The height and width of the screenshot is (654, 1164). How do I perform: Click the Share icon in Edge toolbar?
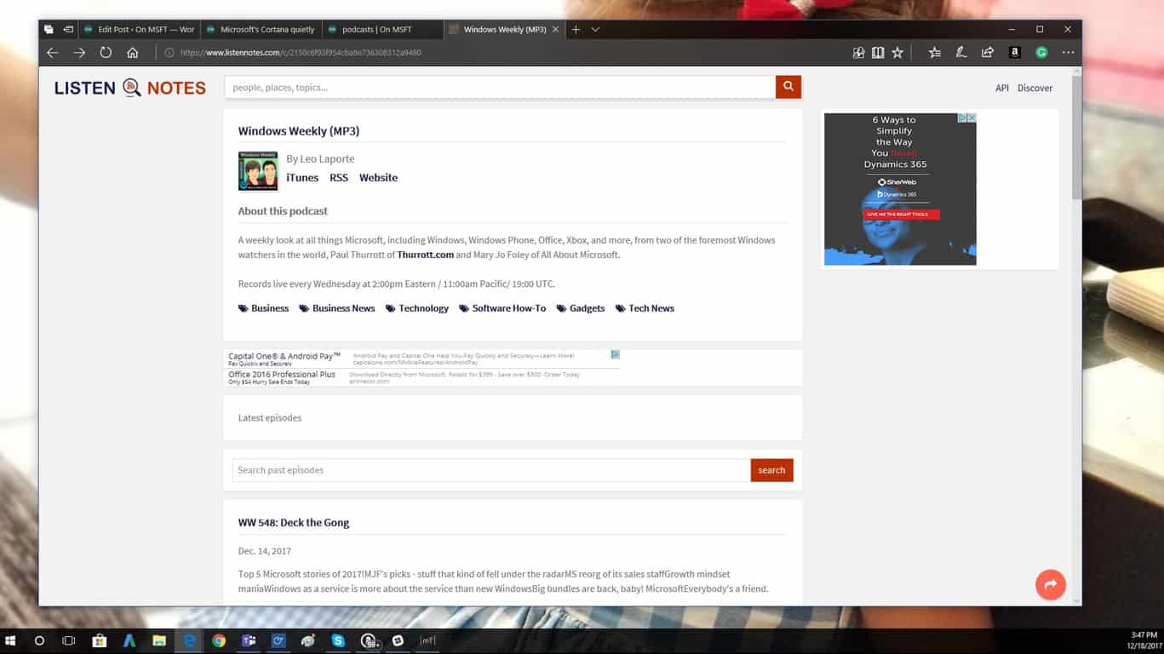pos(987,53)
